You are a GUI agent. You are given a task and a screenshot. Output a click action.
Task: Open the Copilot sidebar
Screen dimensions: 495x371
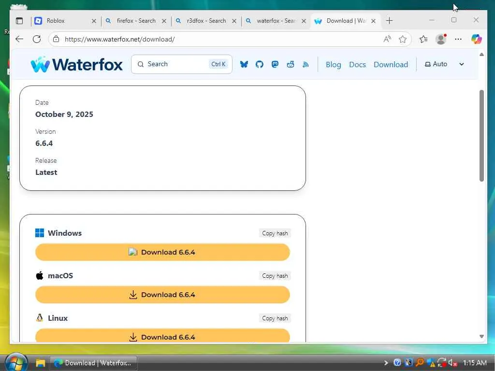tap(476, 39)
